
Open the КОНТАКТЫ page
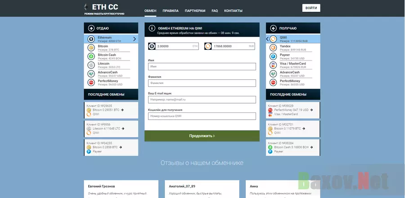[233, 11]
